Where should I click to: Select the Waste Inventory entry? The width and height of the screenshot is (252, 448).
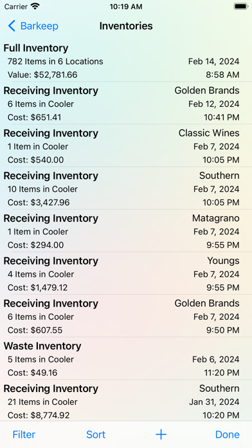(x=126, y=359)
